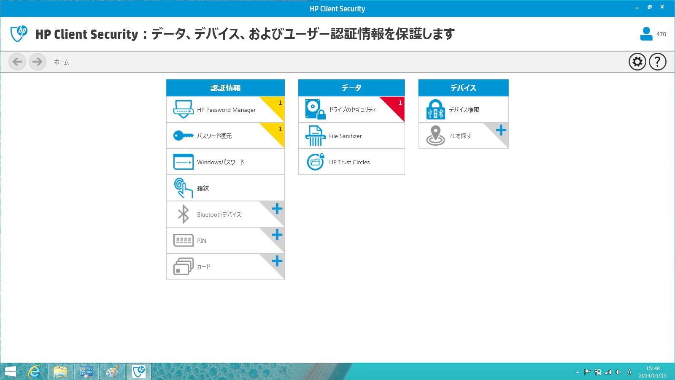Open the HP Trust Circles icon
The height and width of the screenshot is (380, 675).
pos(315,162)
